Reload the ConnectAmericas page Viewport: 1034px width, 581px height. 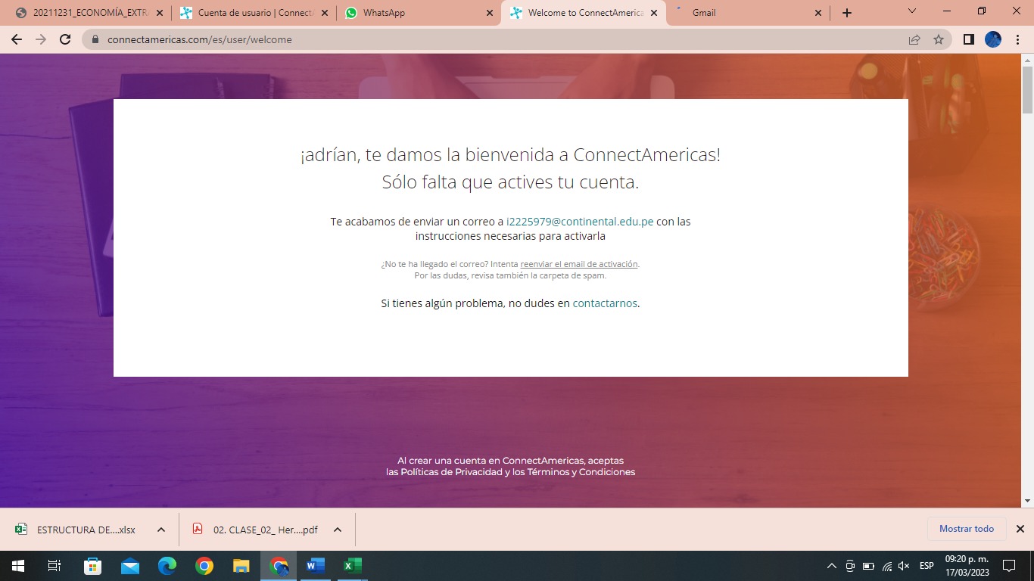(x=65, y=39)
